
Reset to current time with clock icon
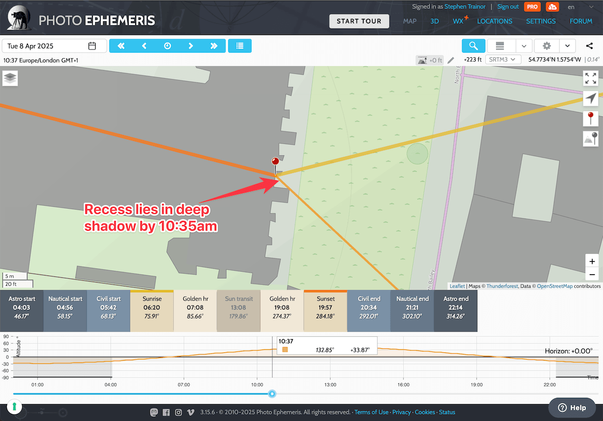(x=168, y=46)
